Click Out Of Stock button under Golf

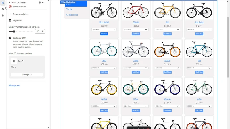pos(167,34)
